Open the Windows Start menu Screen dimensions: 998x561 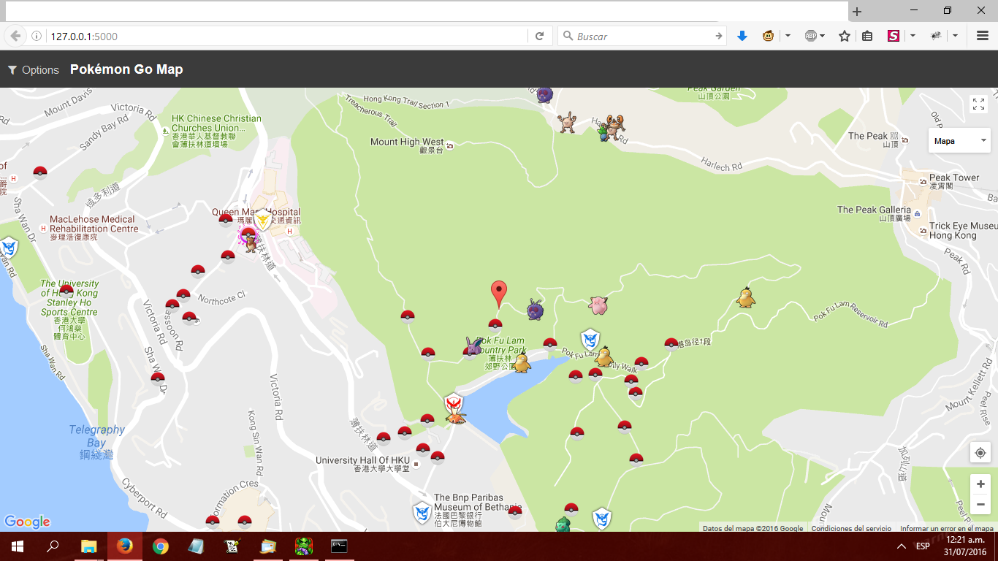tap(18, 546)
